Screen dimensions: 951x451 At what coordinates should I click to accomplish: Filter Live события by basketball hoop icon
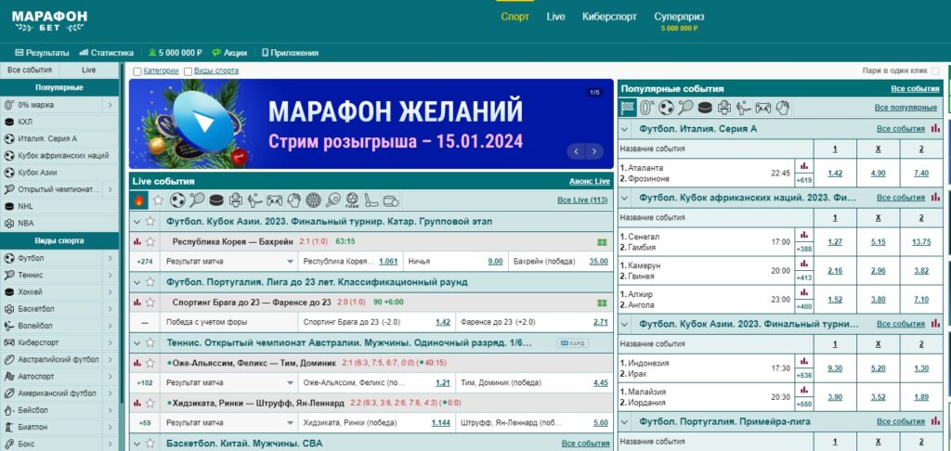point(236,200)
